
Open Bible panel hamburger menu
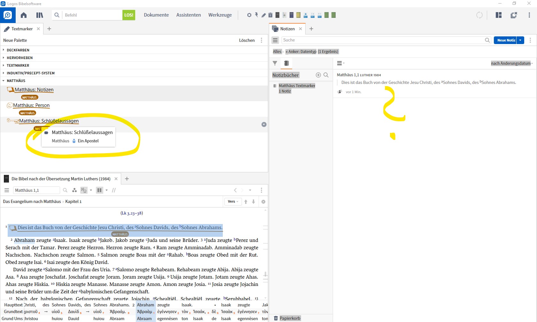pos(7,190)
